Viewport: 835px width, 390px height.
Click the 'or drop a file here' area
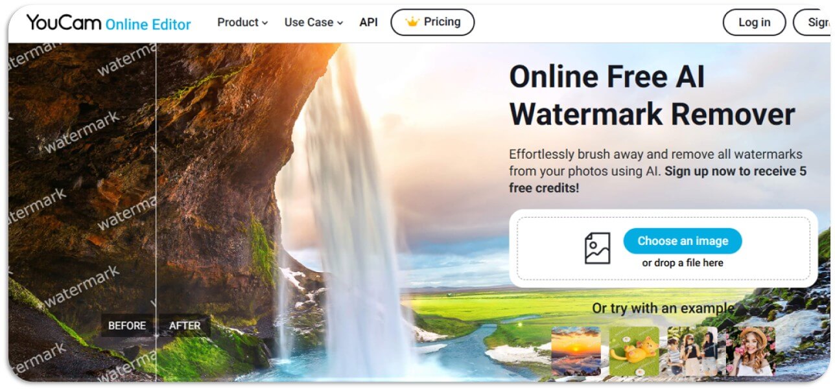click(683, 263)
